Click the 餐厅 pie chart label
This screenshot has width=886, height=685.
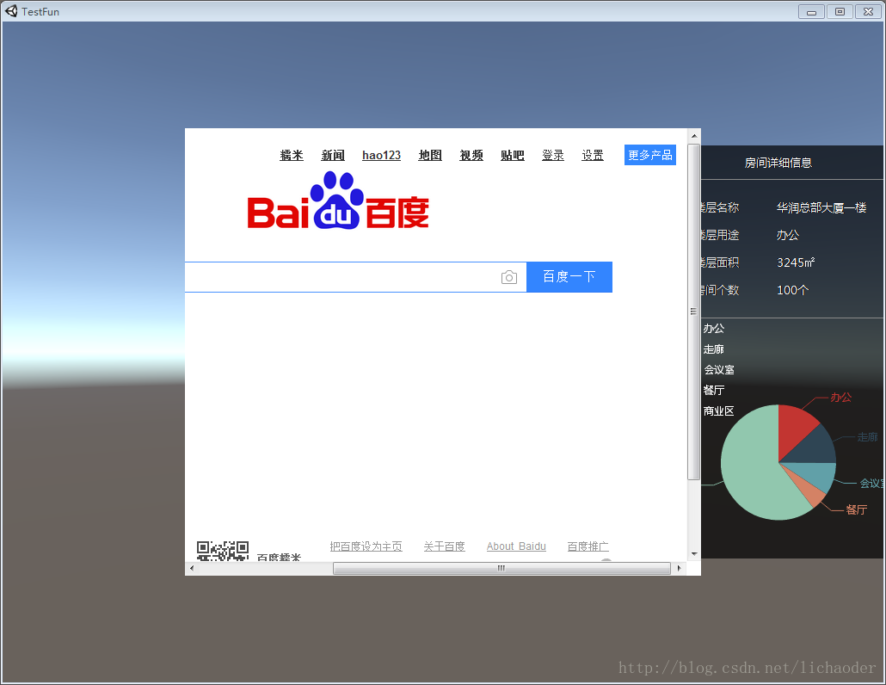click(857, 509)
